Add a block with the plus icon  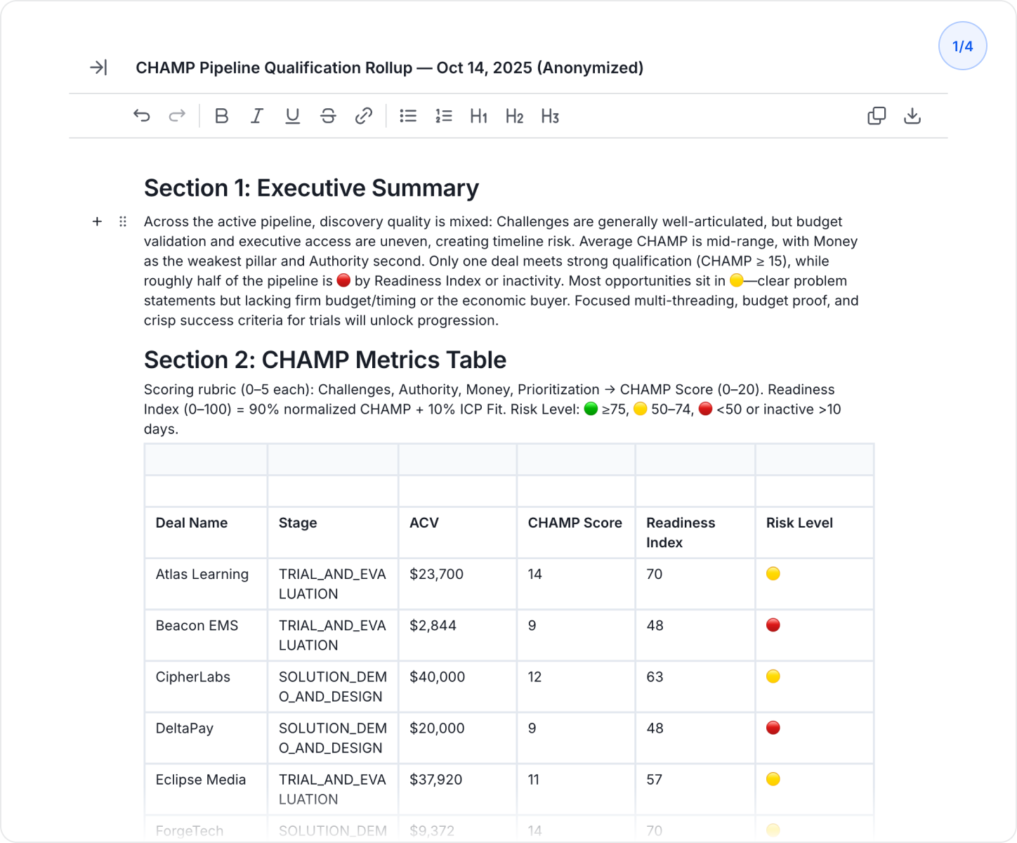click(98, 221)
